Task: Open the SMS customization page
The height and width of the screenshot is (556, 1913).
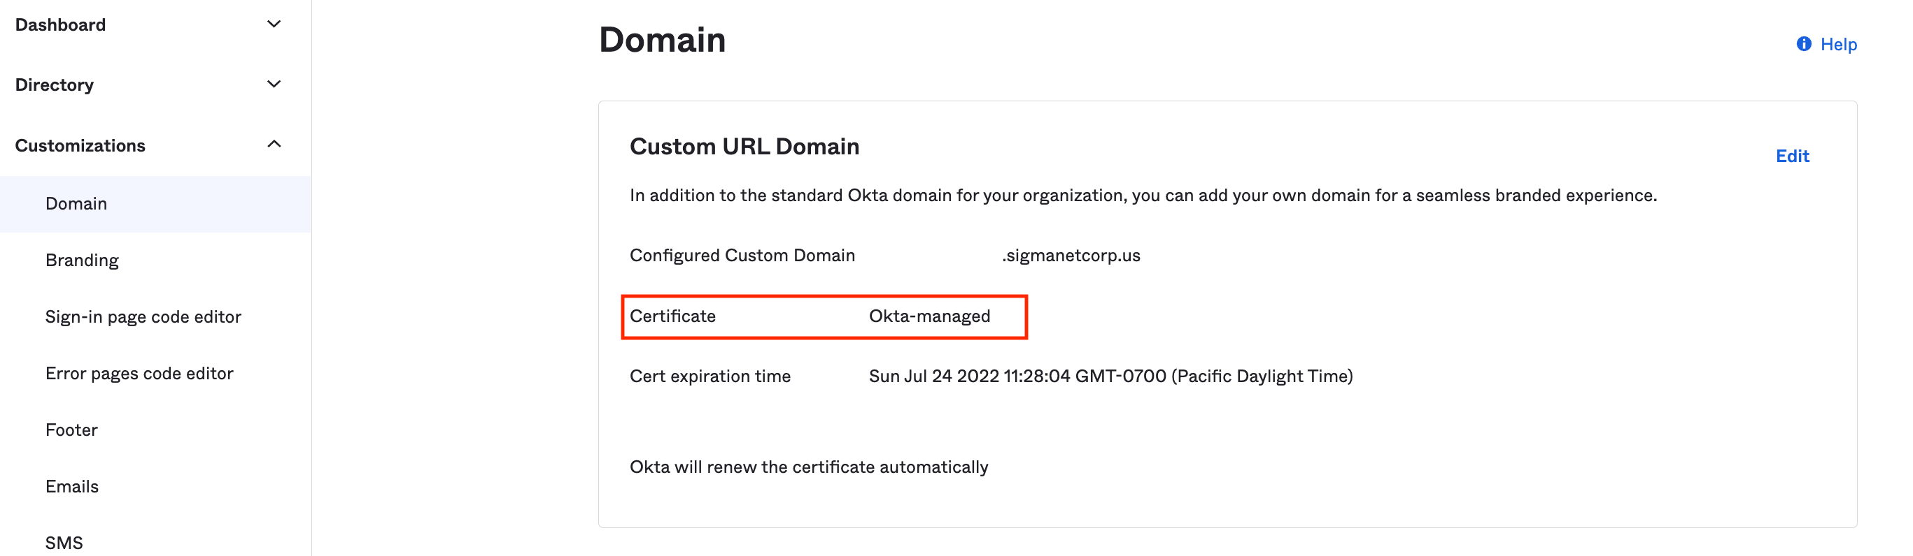Action: (64, 543)
